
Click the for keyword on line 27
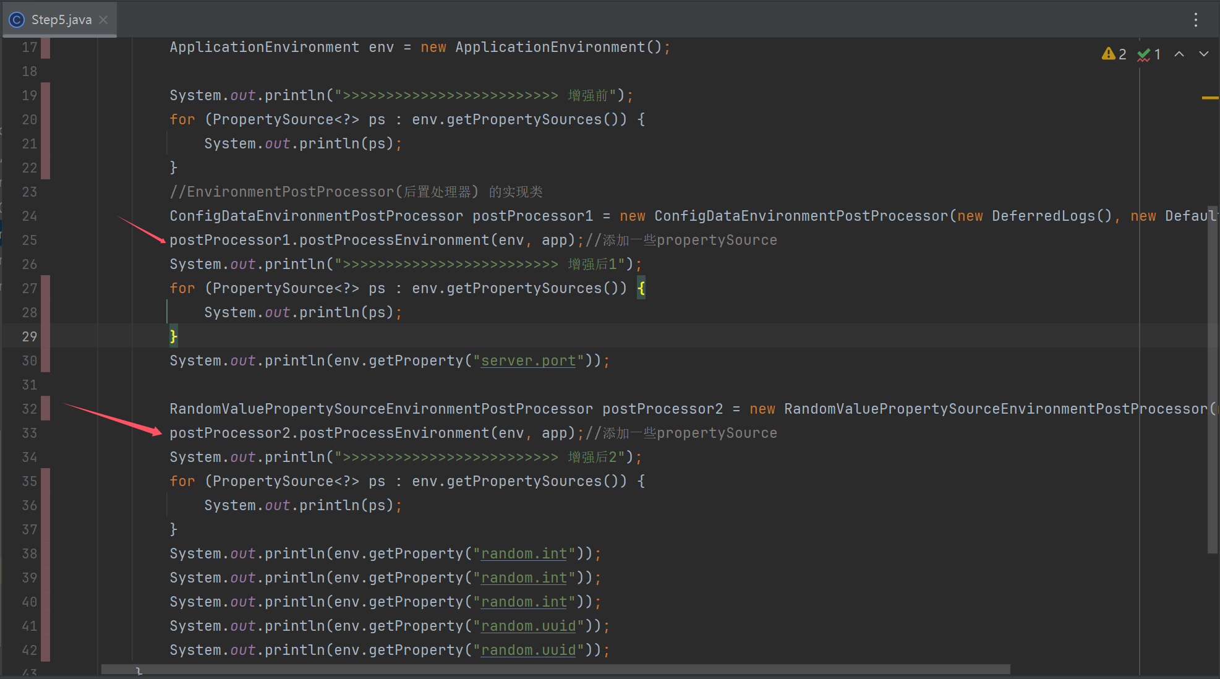click(182, 288)
